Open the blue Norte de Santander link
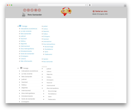The image size is (132, 111). 27,54
